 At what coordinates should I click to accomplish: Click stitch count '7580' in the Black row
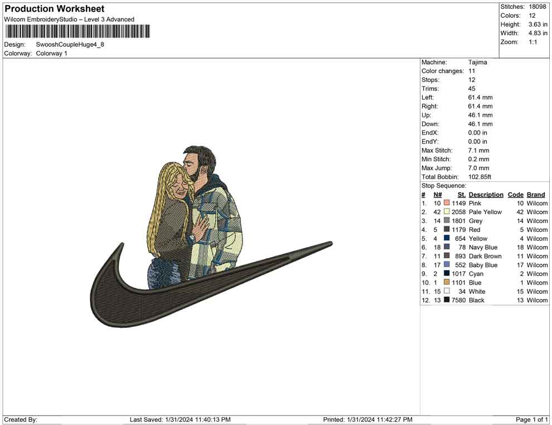pos(458,300)
